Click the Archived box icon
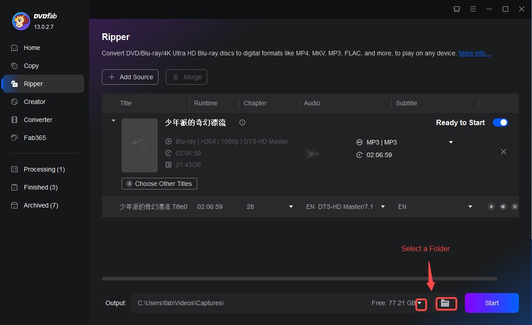 pos(14,205)
